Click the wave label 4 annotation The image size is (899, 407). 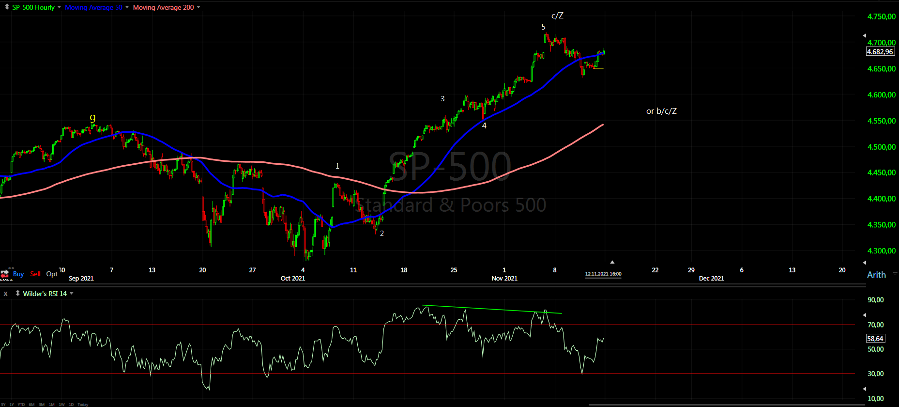pos(484,125)
